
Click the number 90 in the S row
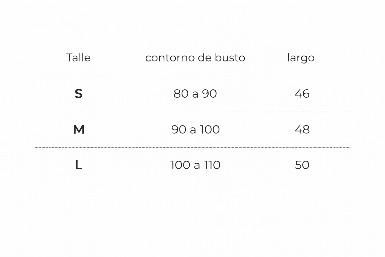click(x=210, y=94)
